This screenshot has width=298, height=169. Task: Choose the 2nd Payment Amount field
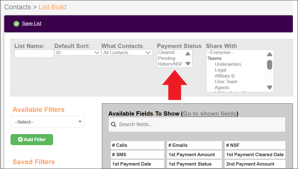(255, 164)
